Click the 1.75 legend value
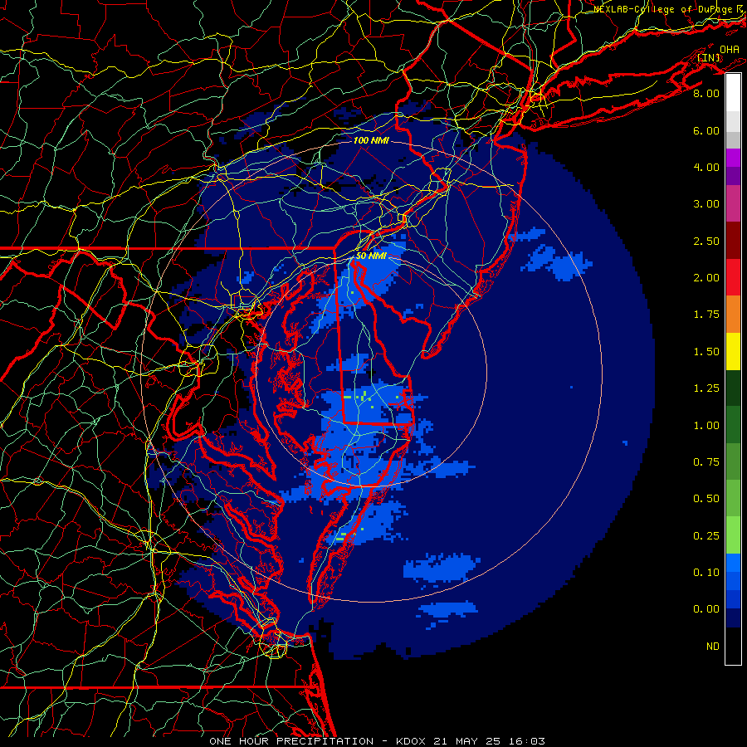The width and height of the screenshot is (747, 747). pyautogui.click(x=706, y=315)
